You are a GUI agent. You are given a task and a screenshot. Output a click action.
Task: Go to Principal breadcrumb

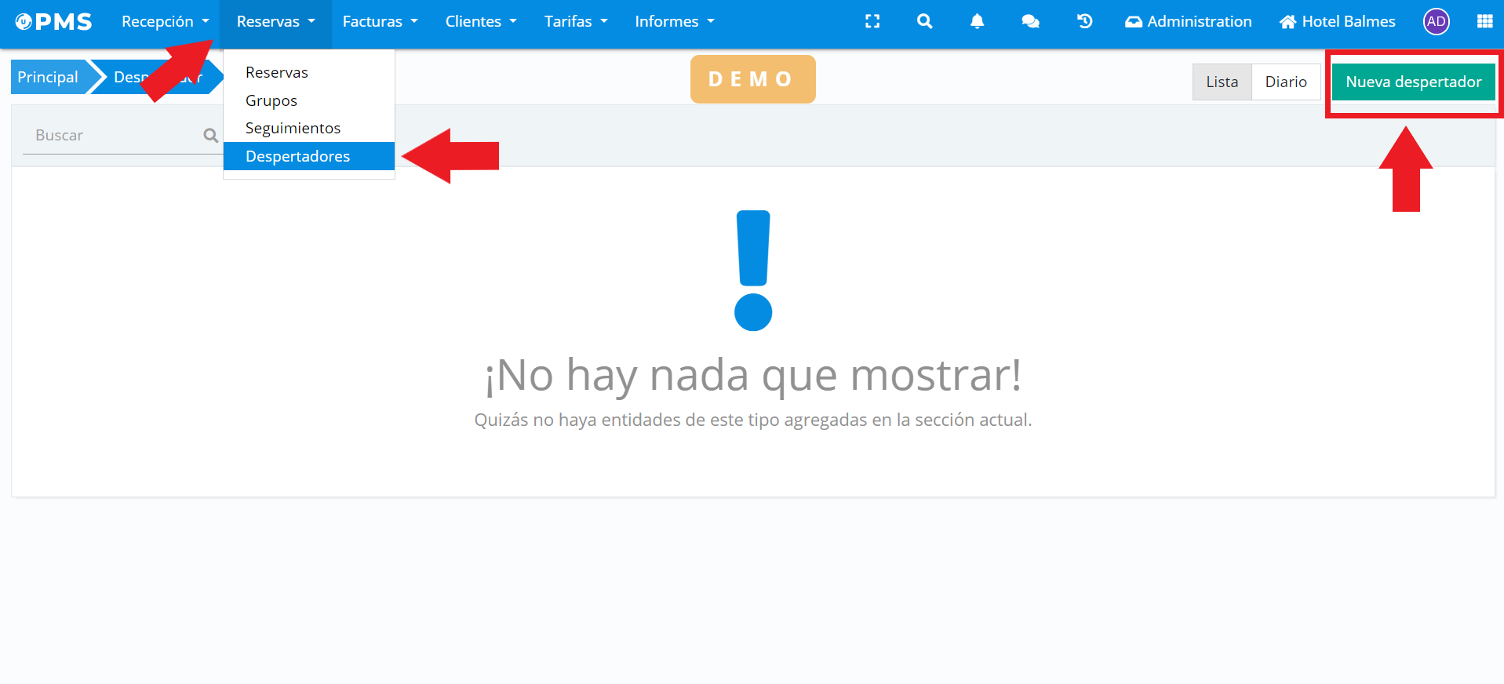48,77
